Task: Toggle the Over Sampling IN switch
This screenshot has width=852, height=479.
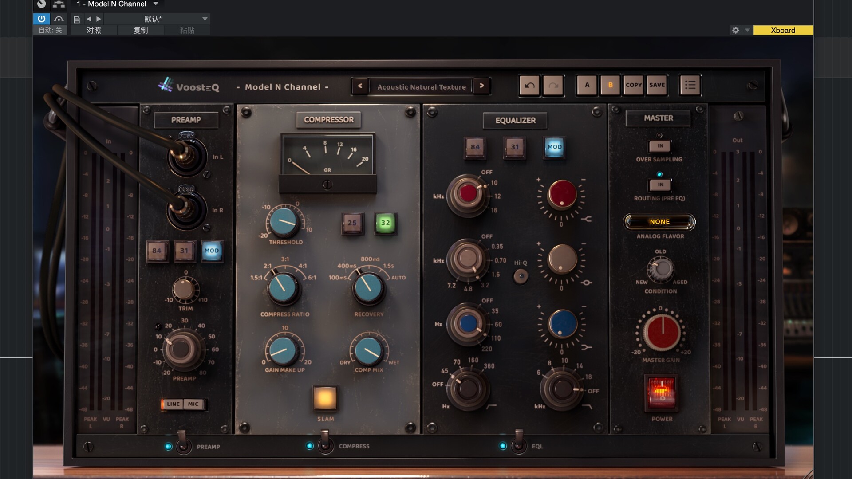Action: coord(660,146)
